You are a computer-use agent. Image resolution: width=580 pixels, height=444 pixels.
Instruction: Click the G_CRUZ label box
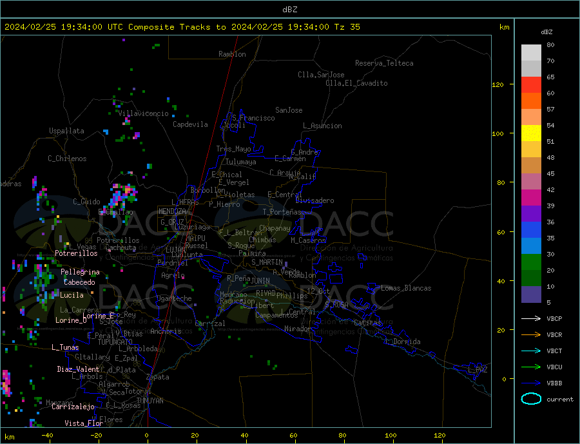pos(172,222)
